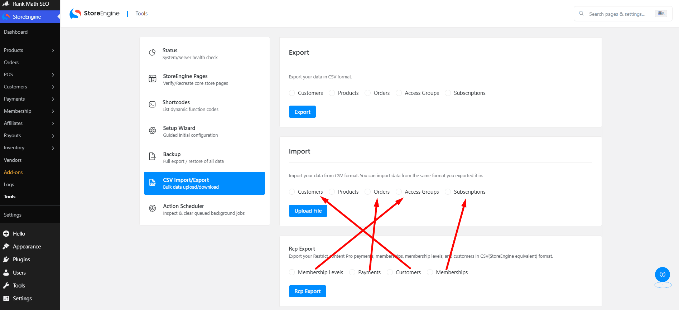Select Subscriptions radio under Import
679x310 pixels.
tap(448, 192)
